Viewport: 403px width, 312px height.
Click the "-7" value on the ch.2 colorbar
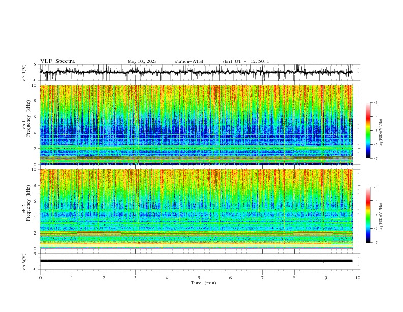click(x=375, y=243)
